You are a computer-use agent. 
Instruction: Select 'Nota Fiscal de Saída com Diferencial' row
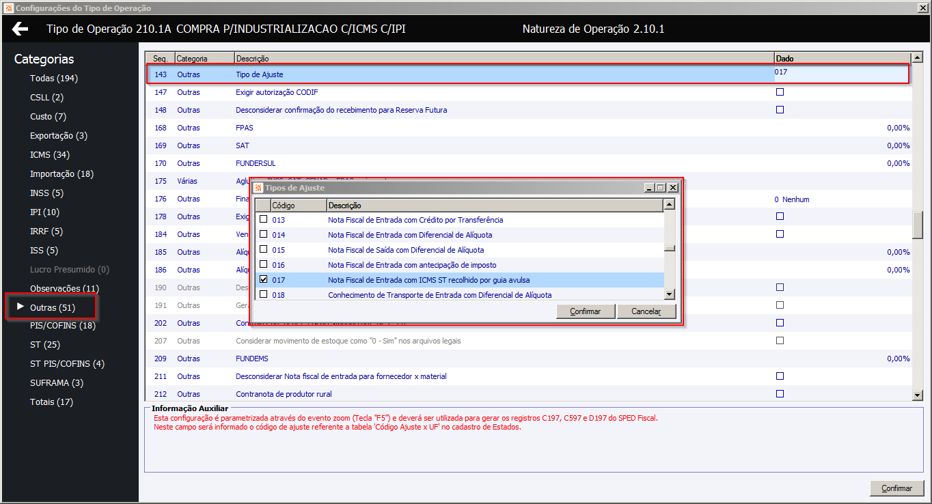[x=459, y=250]
